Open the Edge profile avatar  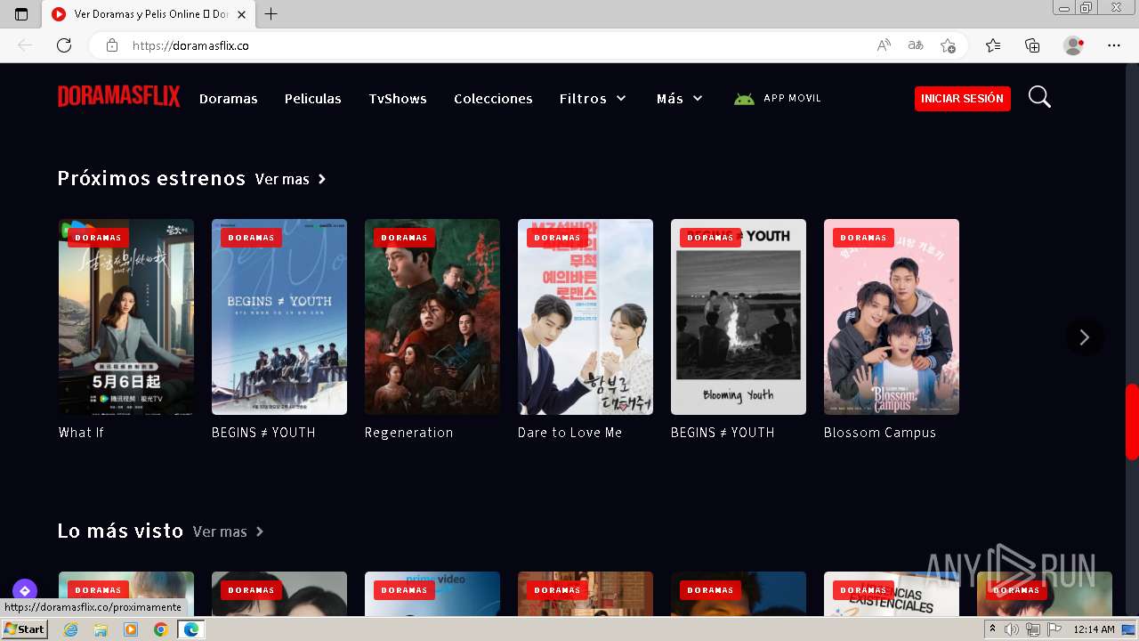click(1073, 45)
